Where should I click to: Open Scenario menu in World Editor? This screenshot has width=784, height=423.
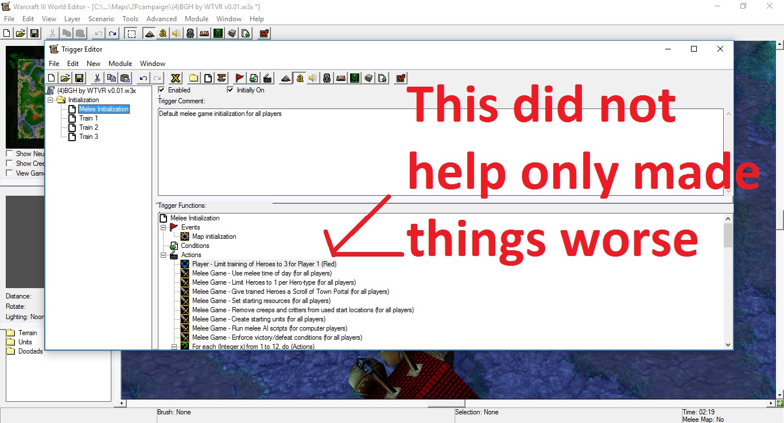tap(101, 19)
